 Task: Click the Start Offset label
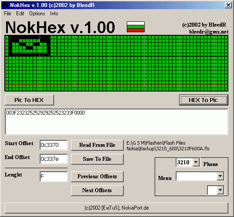(x=19, y=143)
